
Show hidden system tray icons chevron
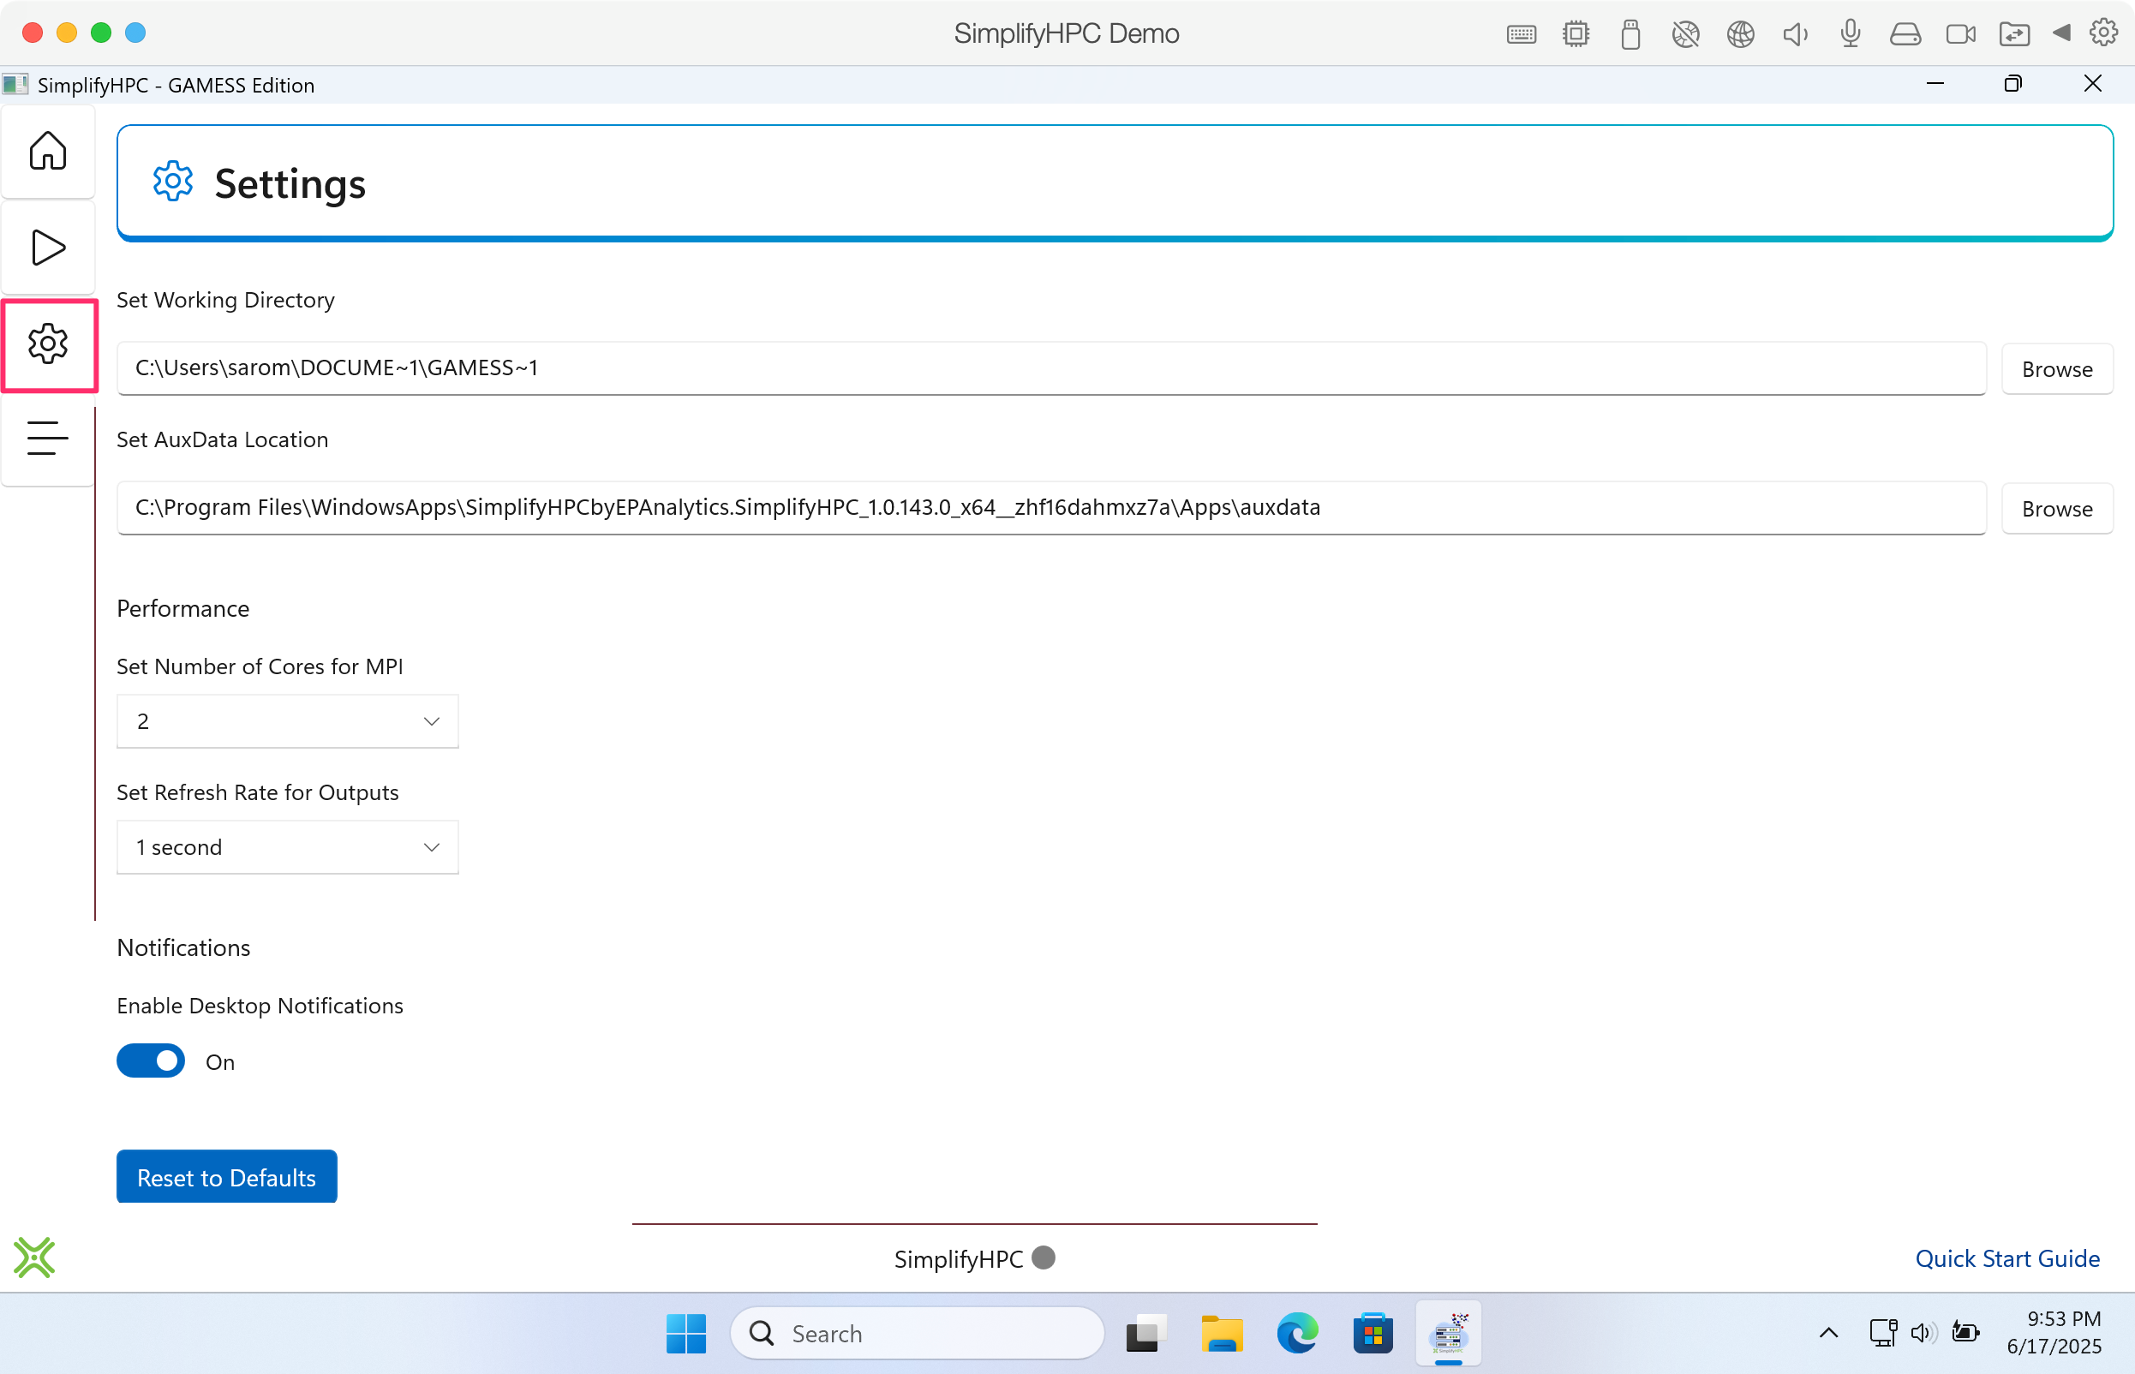1828,1333
